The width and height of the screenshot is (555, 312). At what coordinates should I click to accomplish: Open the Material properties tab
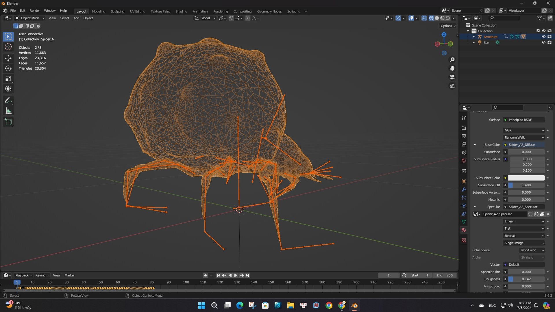(x=464, y=230)
